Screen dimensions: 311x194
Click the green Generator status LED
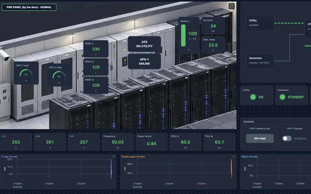click(x=282, y=97)
